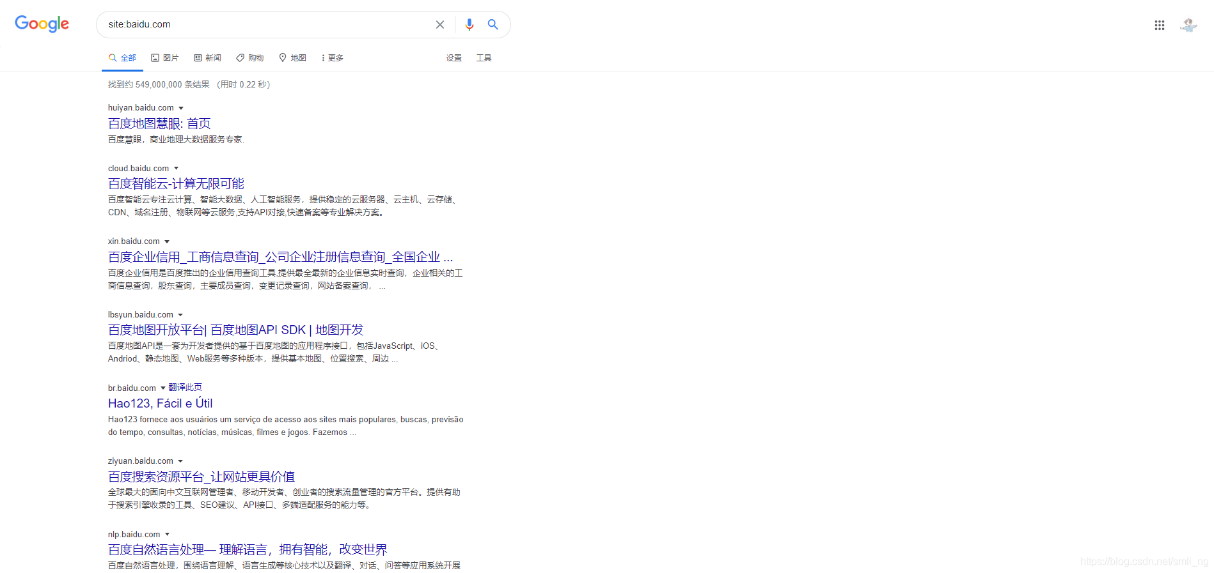Switch to the 图片 images tab
The image size is (1214, 573).
click(165, 58)
